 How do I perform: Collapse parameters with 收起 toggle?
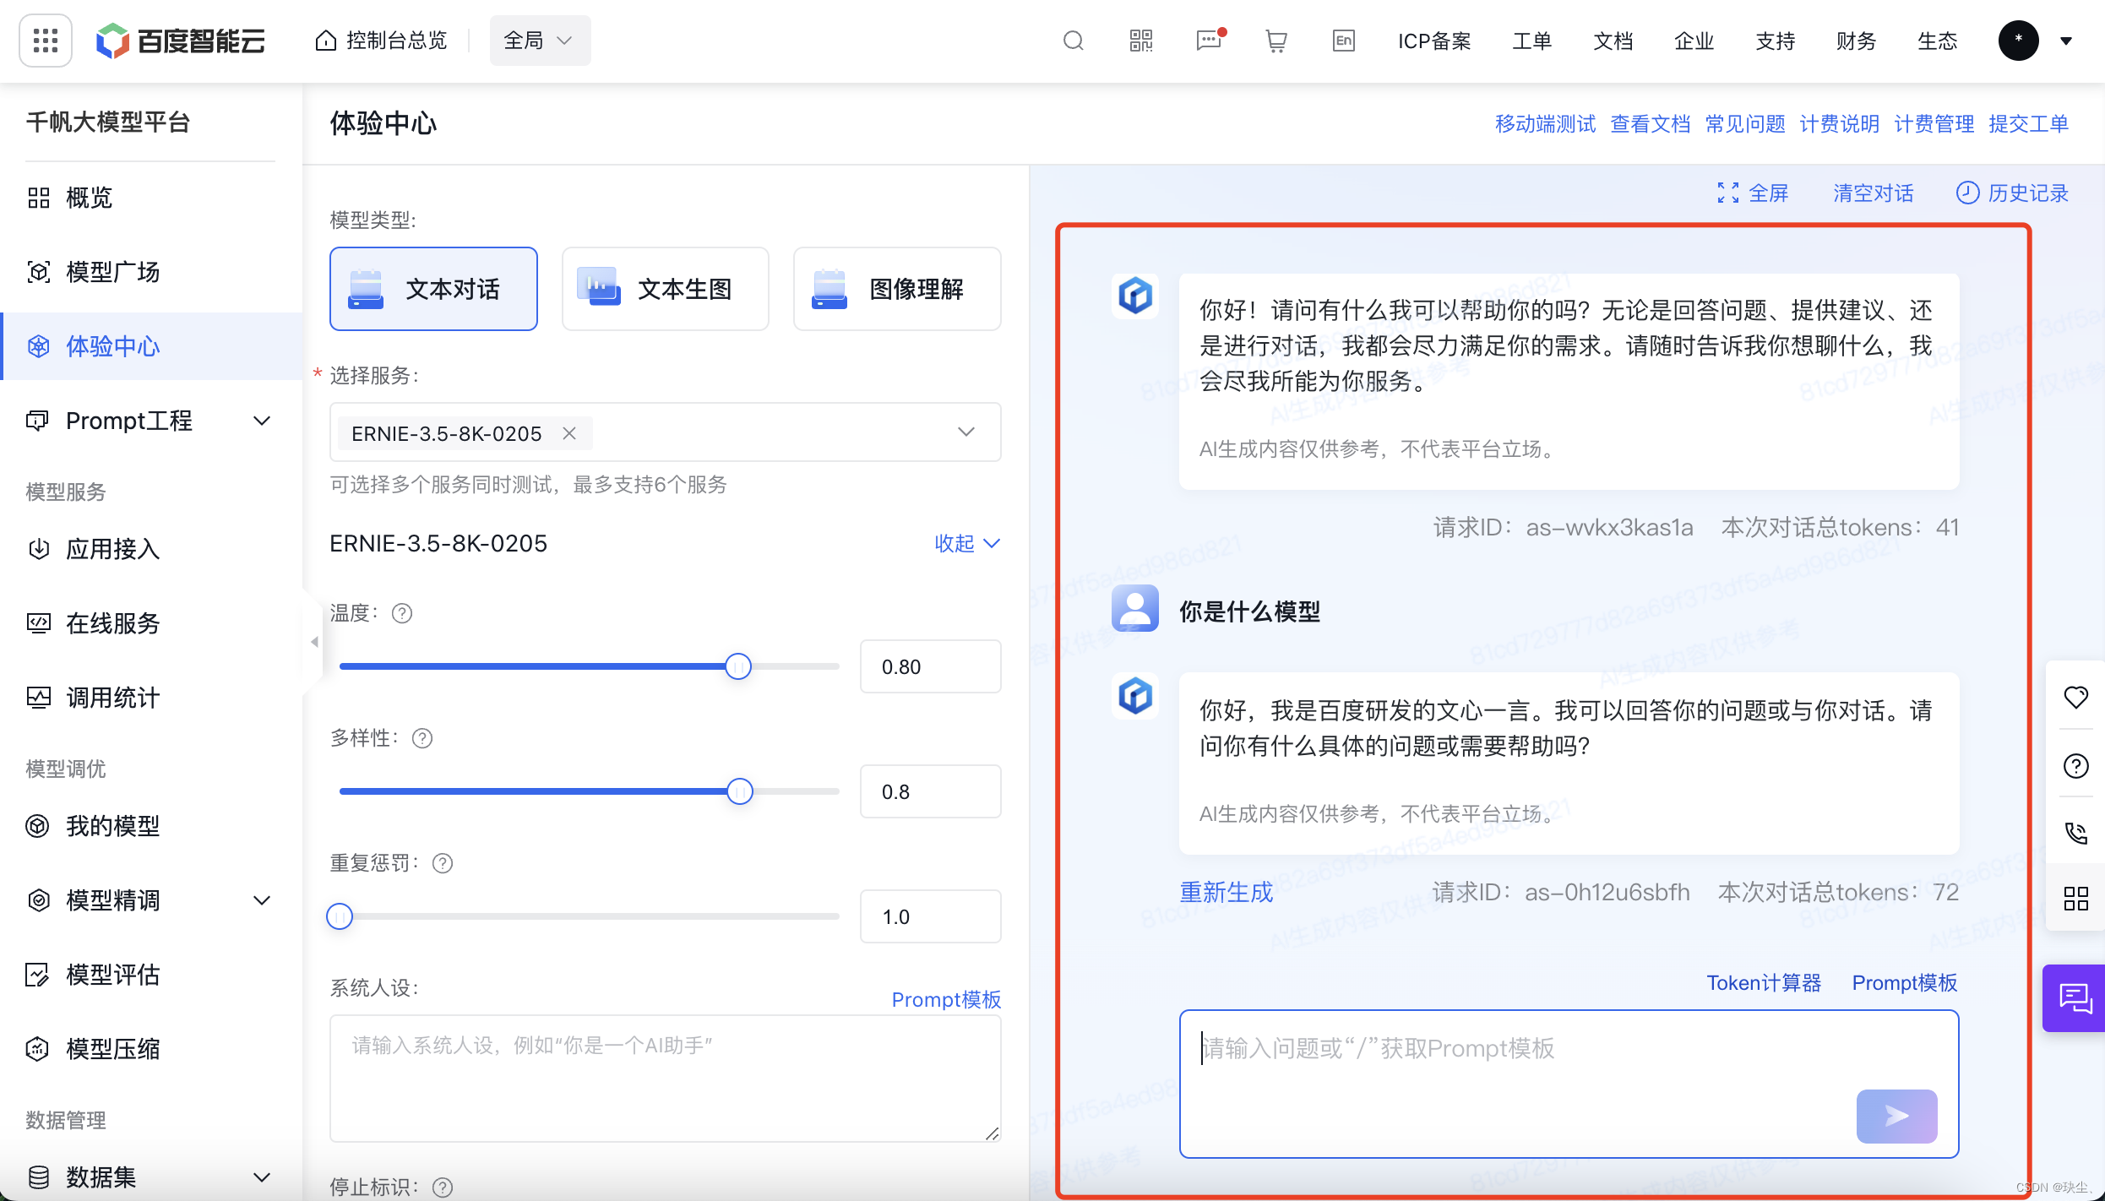pos(966,543)
